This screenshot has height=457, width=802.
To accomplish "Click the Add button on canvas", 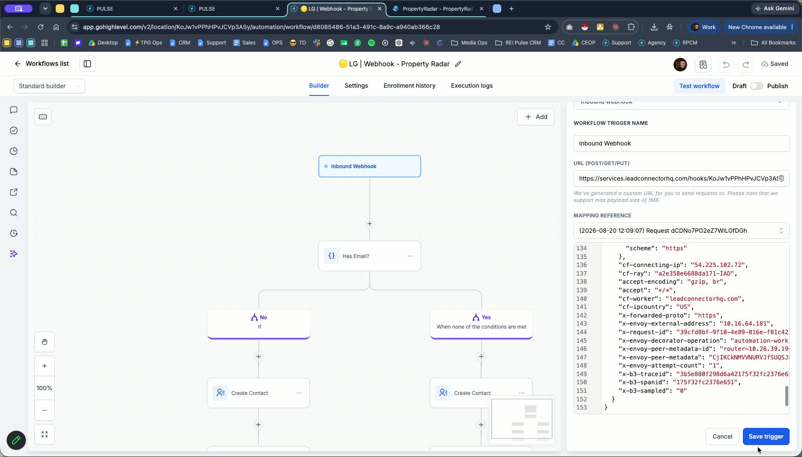I will pos(536,117).
